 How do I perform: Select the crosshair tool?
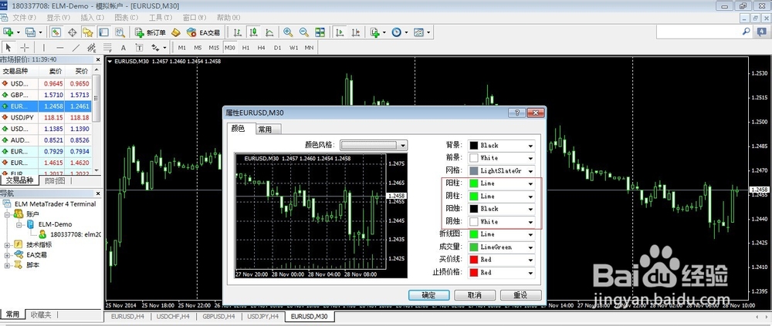tap(24, 48)
